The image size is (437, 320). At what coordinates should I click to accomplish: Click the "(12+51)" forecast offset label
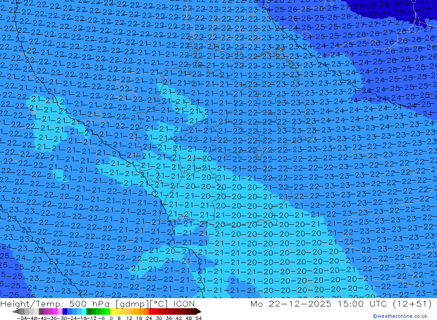tap(412, 303)
